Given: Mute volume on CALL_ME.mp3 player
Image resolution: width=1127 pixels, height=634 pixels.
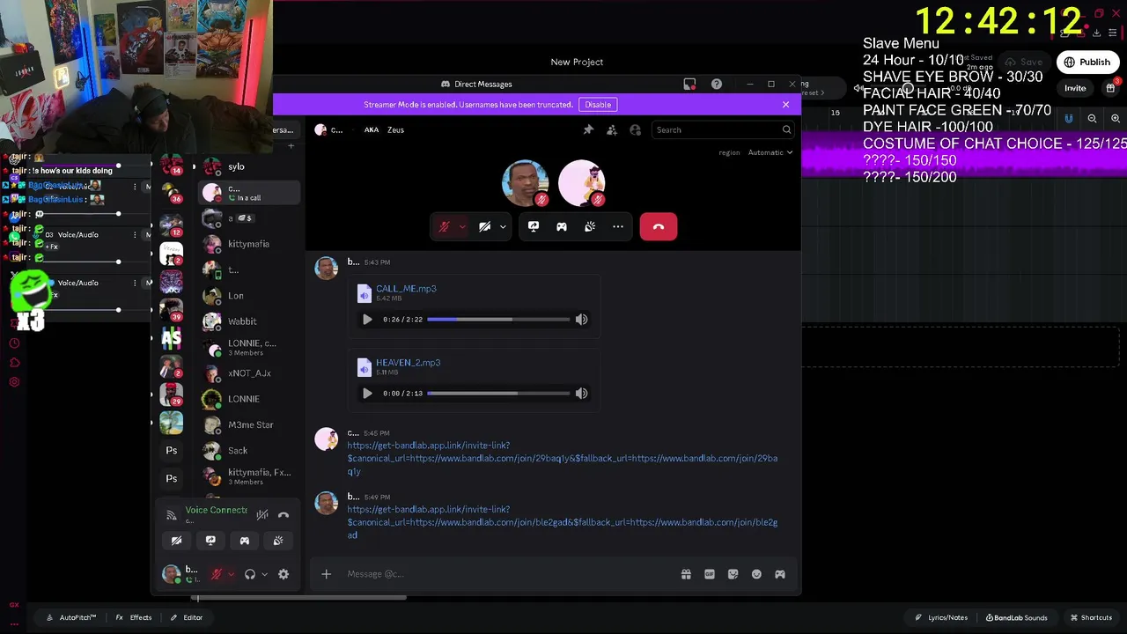Looking at the screenshot, I should pyautogui.click(x=581, y=320).
